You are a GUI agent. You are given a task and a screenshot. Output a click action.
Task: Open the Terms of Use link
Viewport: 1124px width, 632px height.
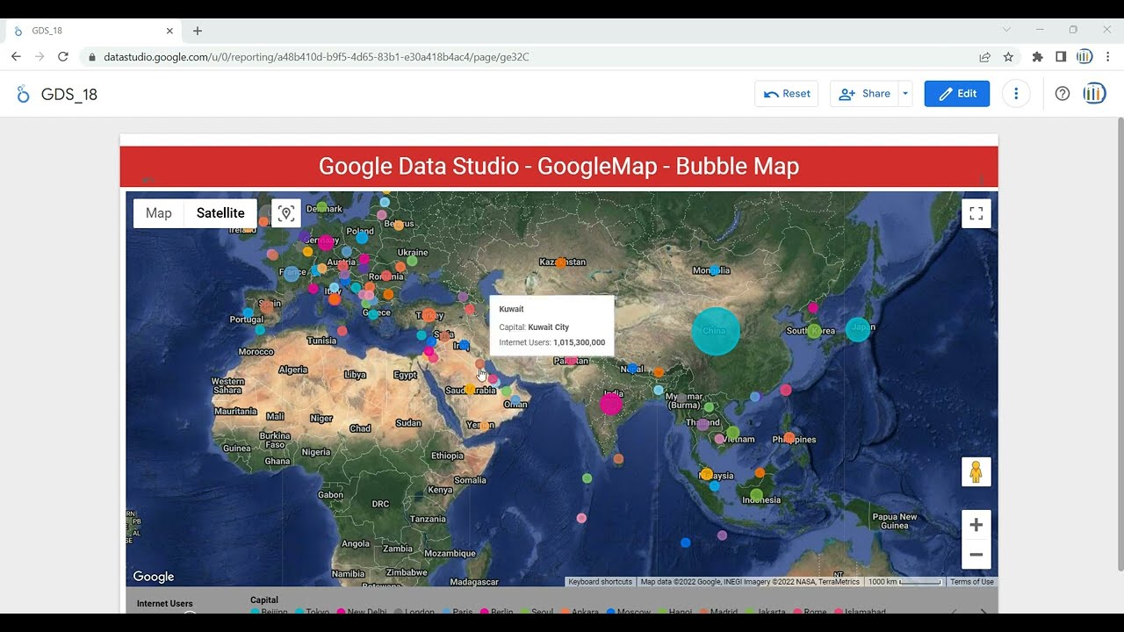click(x=972, y=582)
